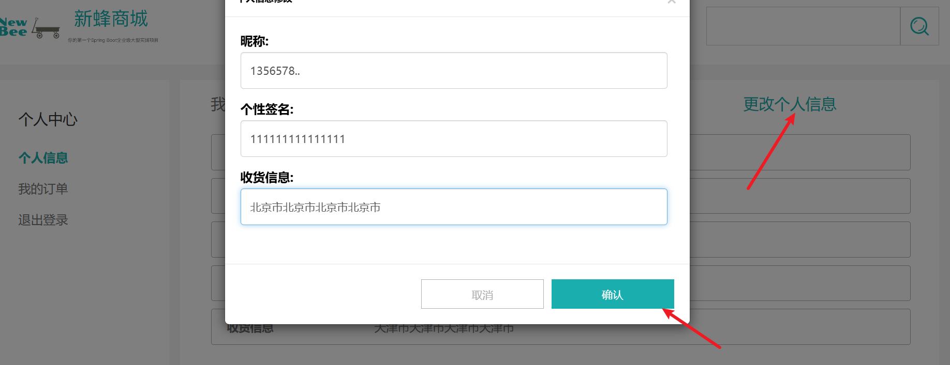Select the 收货信息 address input
Image resolution: width=950 pixels, height=365 pixels.
pos(454,207)
